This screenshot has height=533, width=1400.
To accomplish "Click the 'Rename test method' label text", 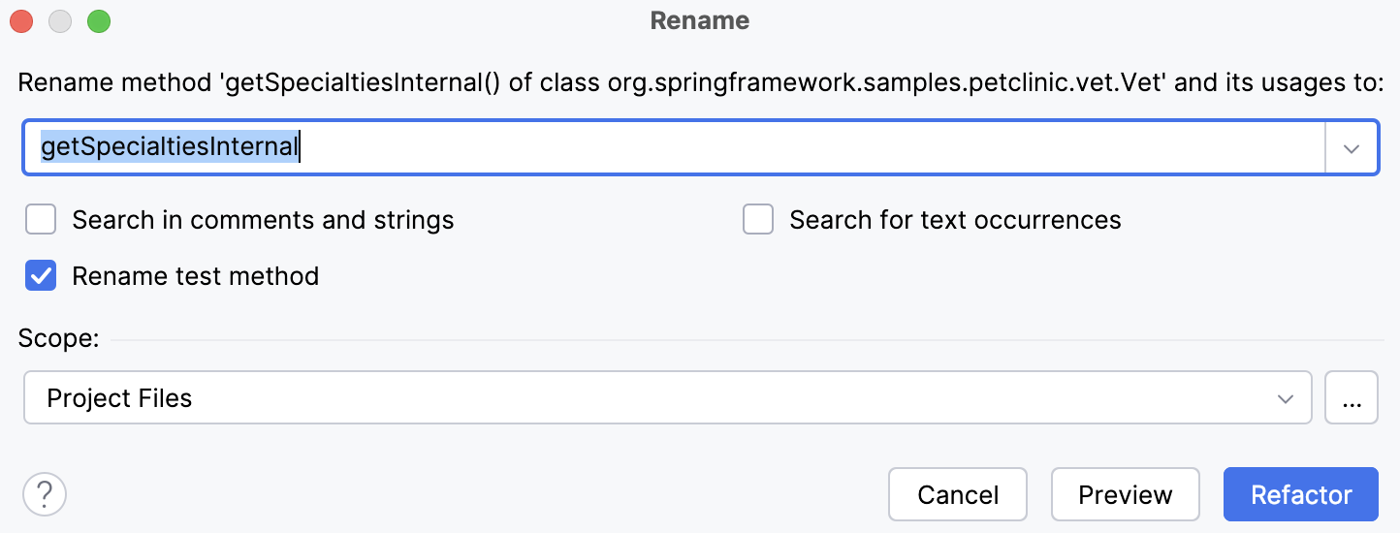I will pos(195,276).
